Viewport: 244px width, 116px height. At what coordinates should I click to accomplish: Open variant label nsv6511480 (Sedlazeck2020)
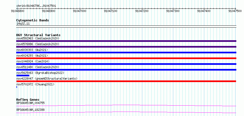[x=38, y=67]
